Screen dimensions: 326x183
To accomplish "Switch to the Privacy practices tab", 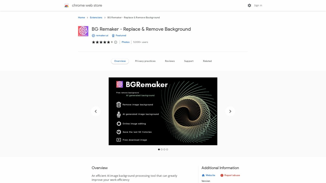I will [145, 61].
